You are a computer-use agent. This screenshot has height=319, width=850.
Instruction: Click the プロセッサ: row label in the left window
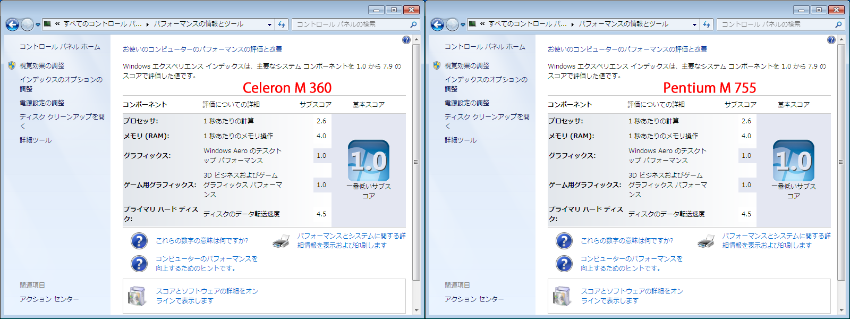coord(141,121)
